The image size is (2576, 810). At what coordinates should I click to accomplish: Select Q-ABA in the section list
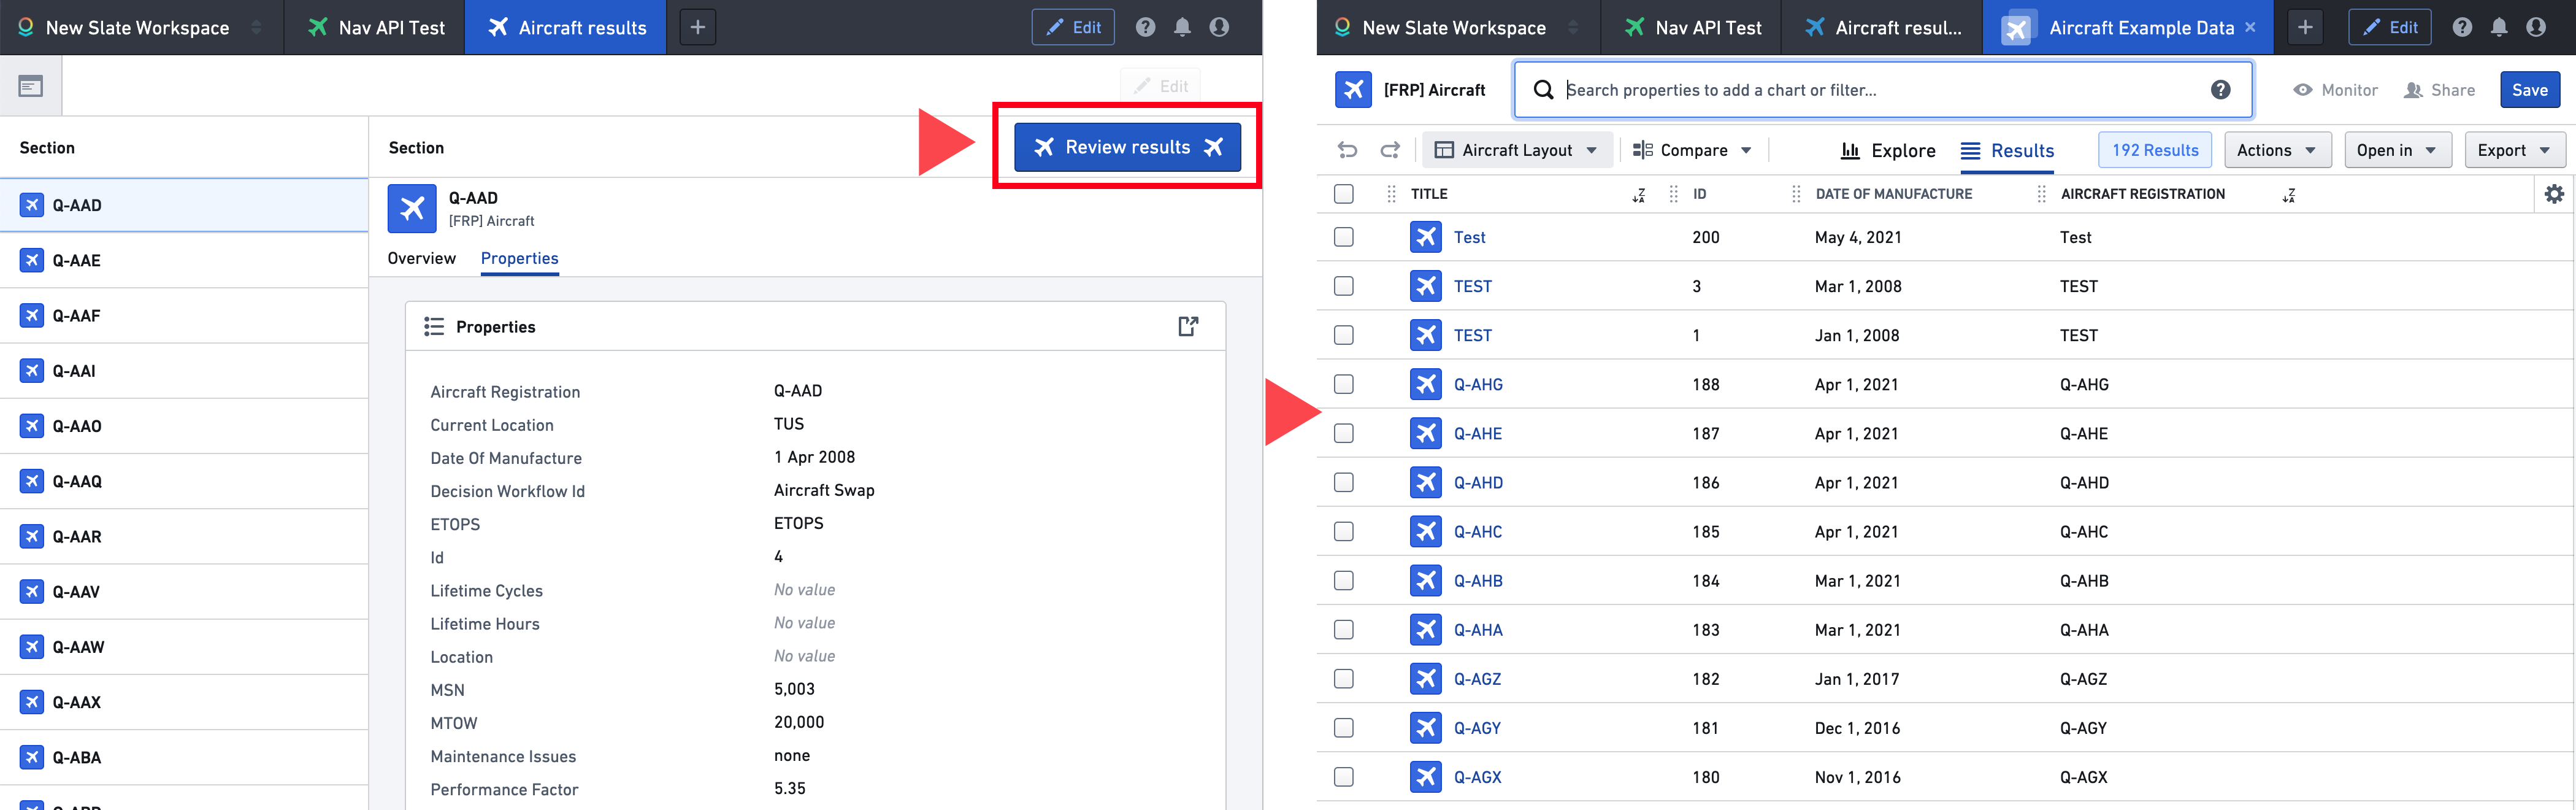184,757
